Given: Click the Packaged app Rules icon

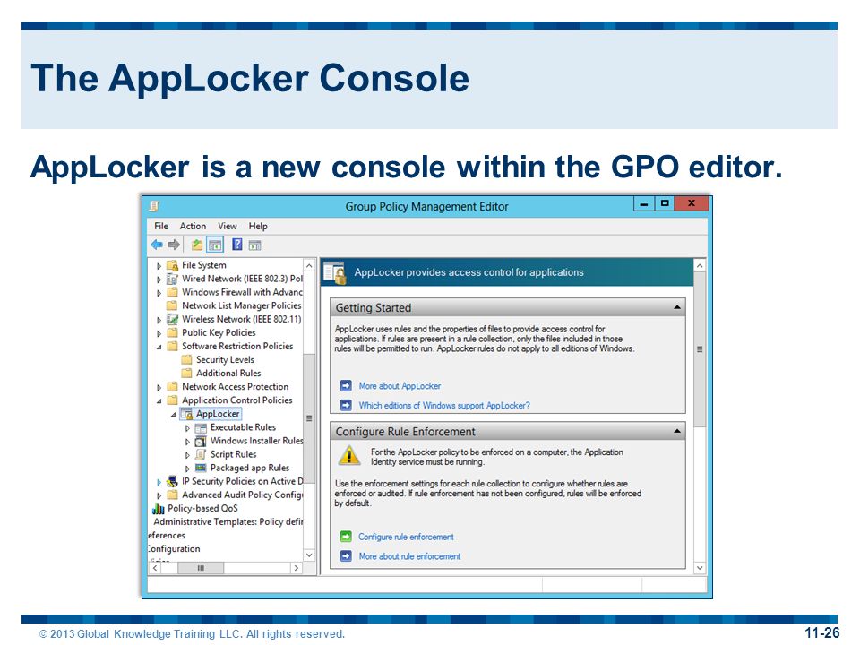Looking at the screenshot, I should 201,468.
